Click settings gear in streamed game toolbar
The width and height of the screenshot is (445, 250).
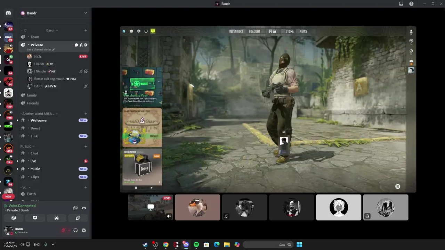139,31
